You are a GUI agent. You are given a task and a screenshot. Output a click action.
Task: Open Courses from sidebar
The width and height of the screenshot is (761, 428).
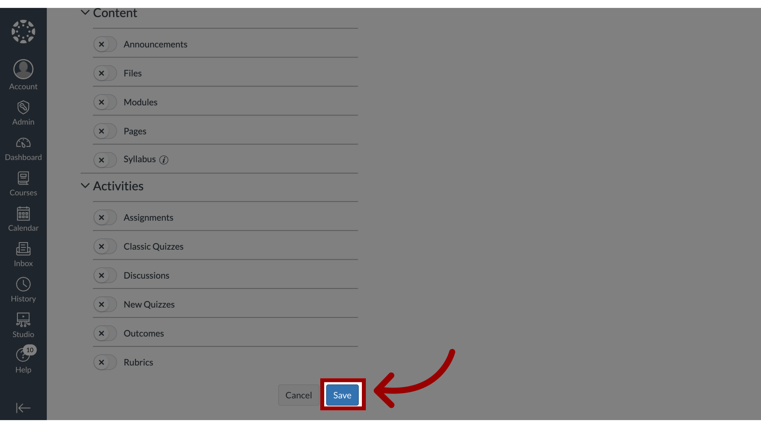click(x=23, y=183)
